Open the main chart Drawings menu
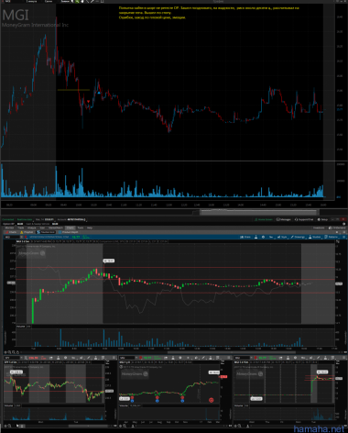348x433 pixels. coord(298,237)
